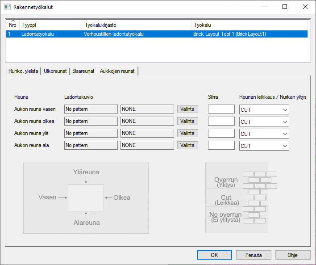Open the Ulkoreunat tab
Viewport: 316px width, 265px height.
(55, 71)
